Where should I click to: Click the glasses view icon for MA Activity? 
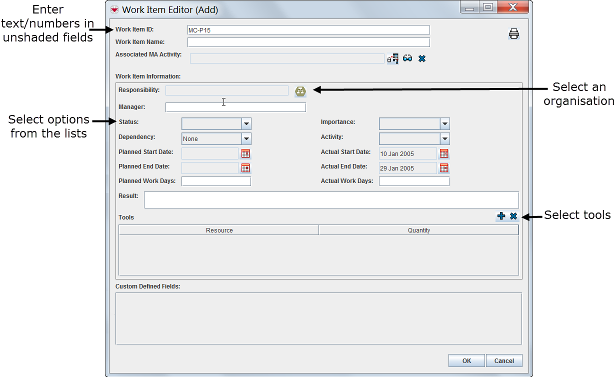407,58
